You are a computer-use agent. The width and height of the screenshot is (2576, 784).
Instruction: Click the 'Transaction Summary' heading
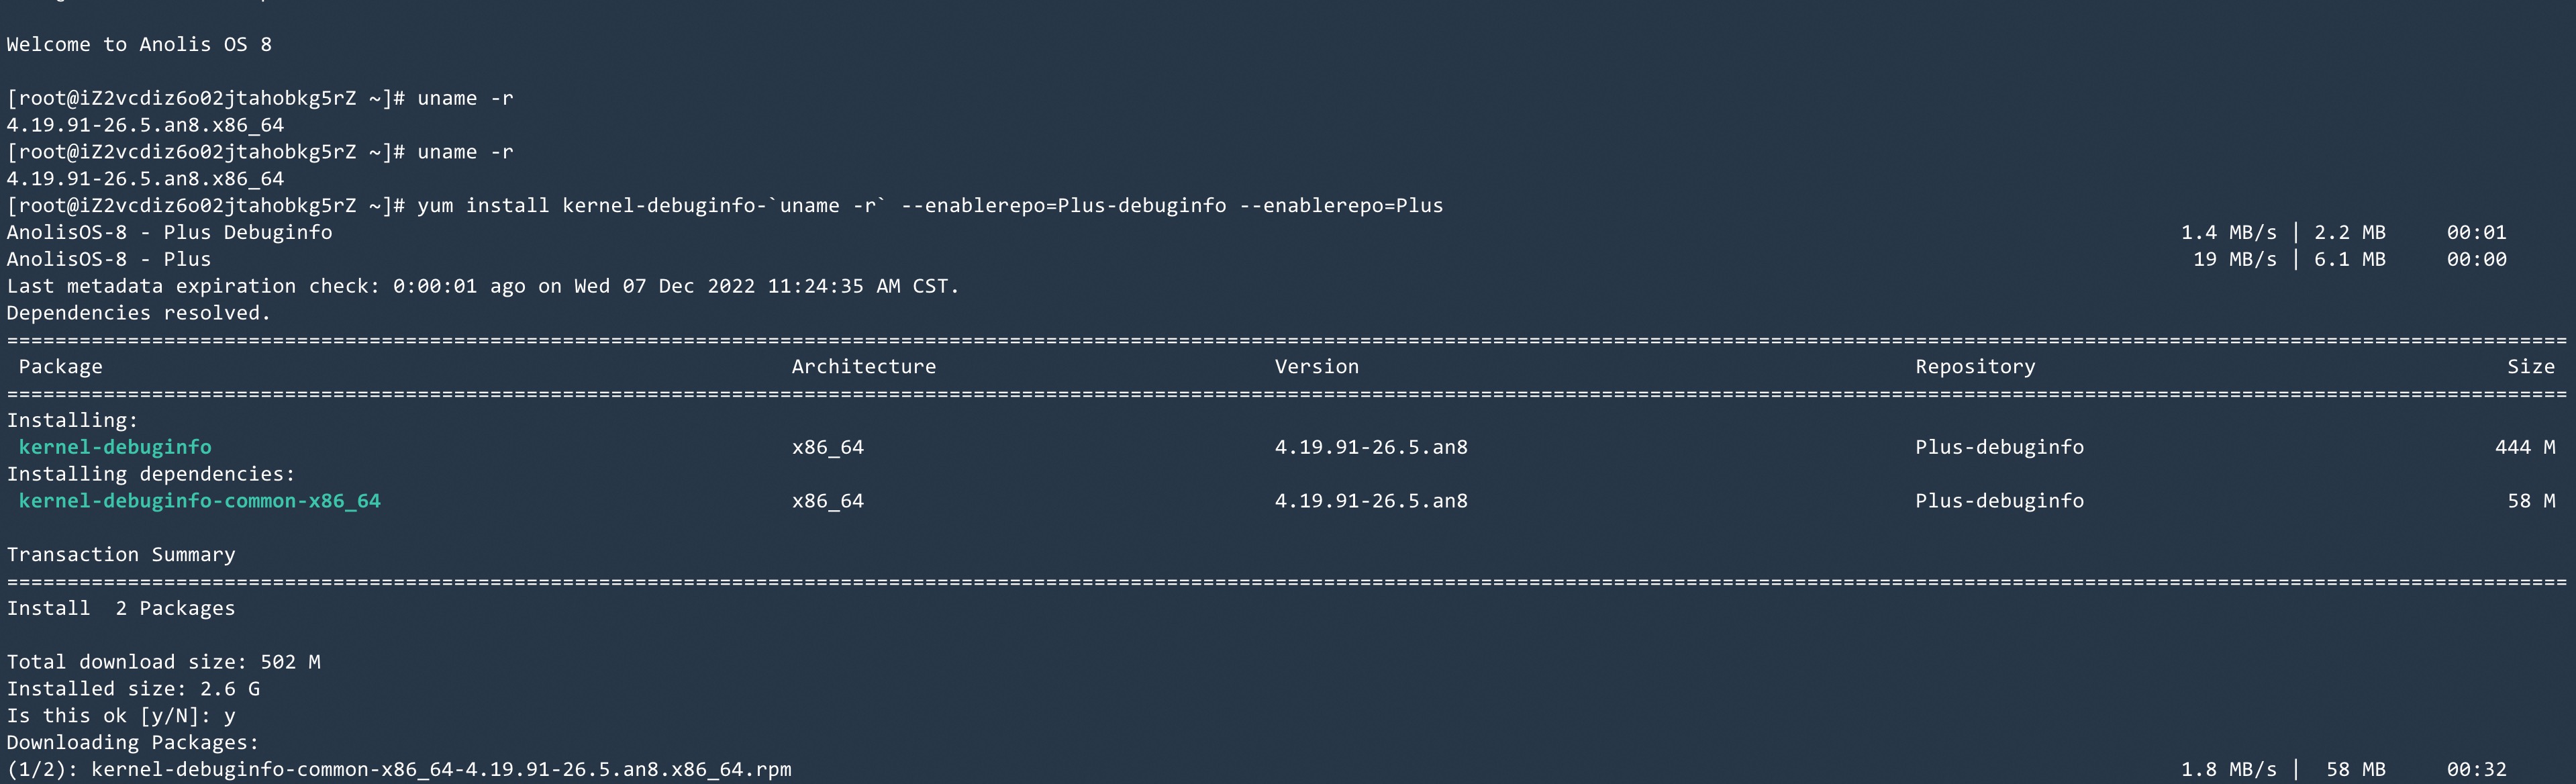[121, 555]
